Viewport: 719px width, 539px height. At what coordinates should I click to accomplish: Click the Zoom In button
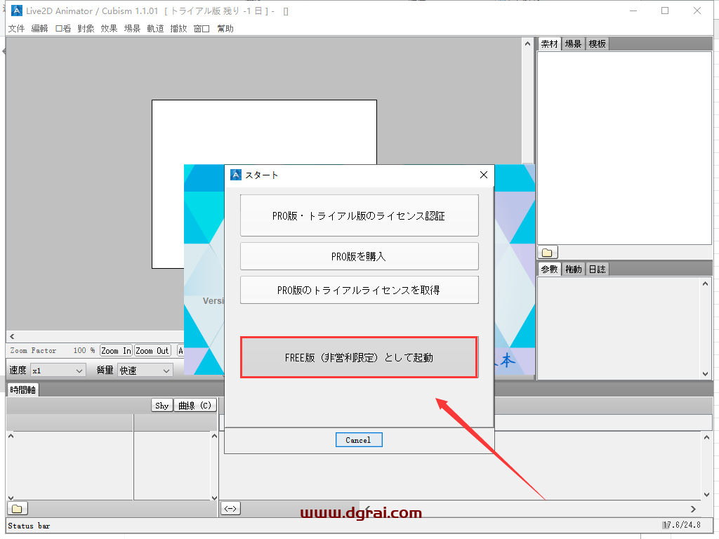coord(116,351)
